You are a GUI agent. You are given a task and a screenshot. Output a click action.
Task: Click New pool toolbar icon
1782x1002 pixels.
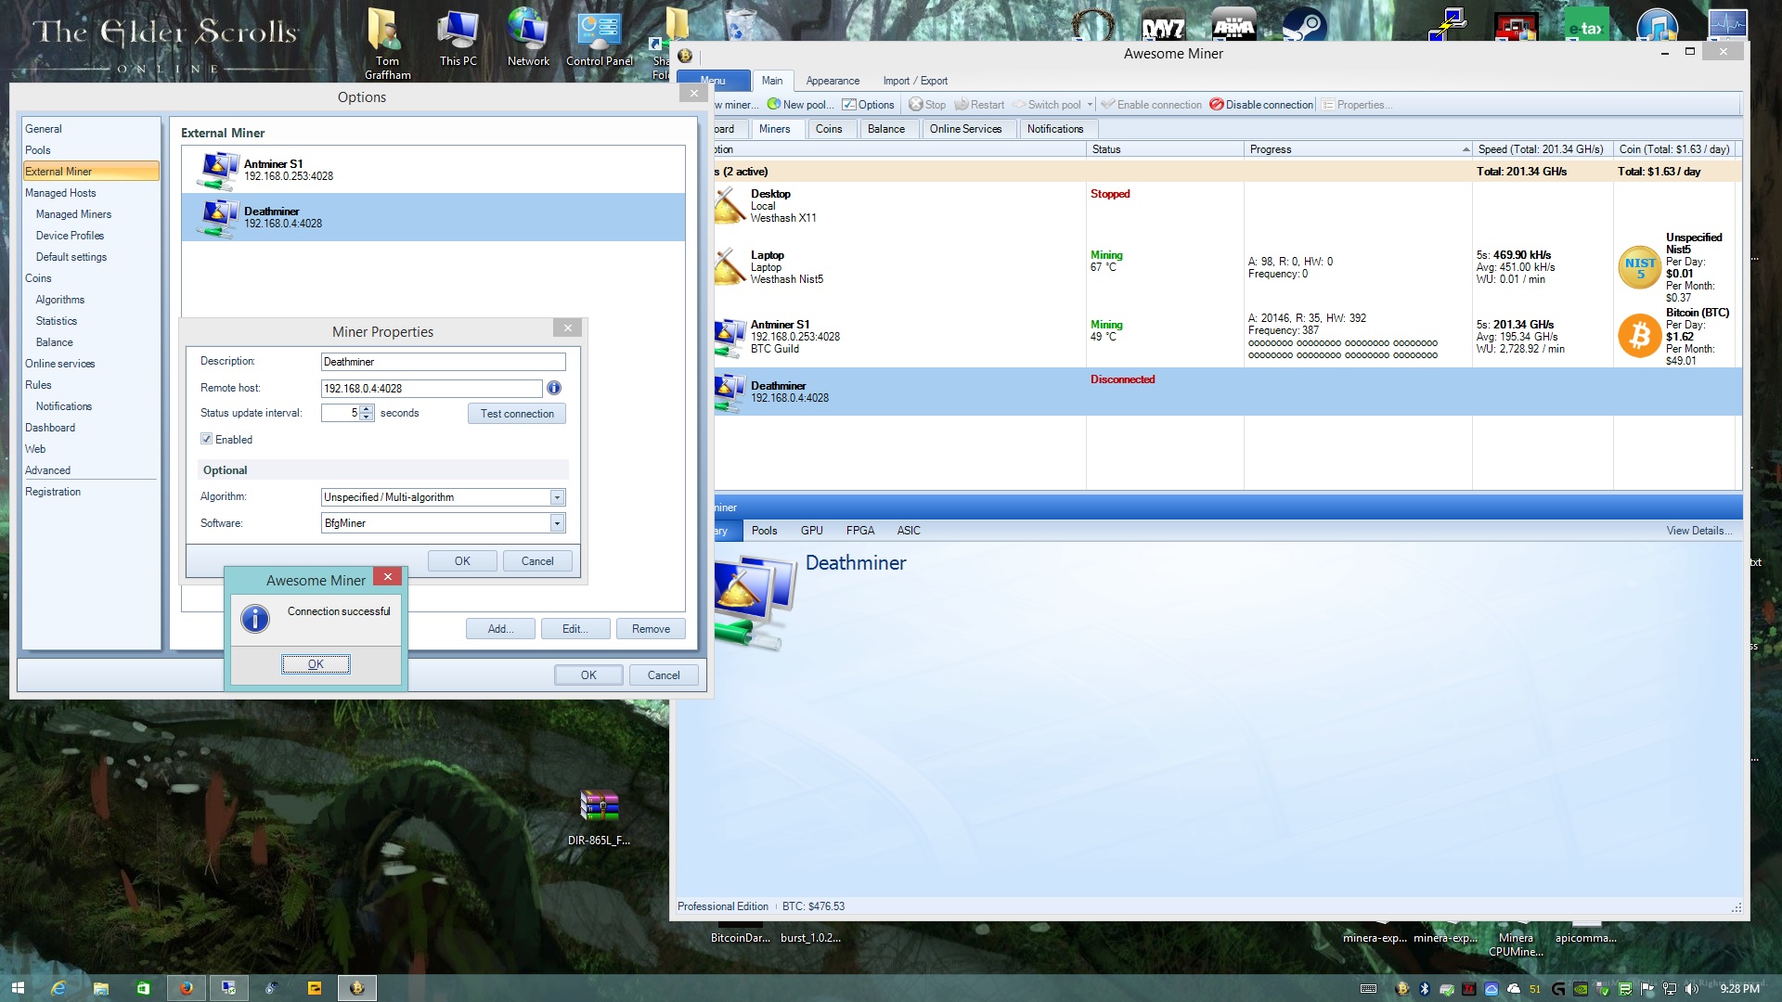(x=773, y=105)
